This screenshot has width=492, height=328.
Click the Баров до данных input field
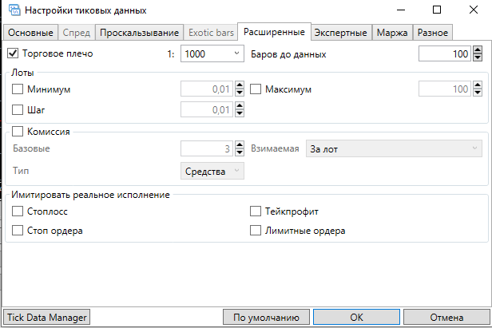[x=445, y=53]
